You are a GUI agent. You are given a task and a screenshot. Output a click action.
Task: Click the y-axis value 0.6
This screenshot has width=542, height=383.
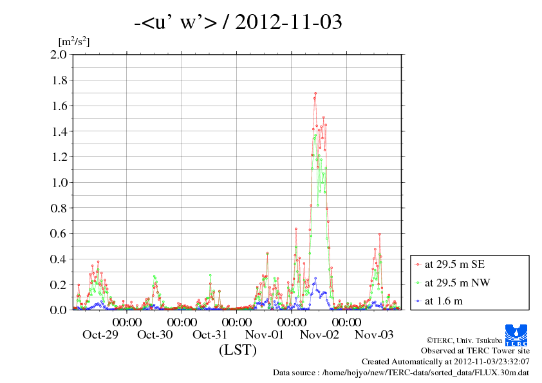(59, 233)
